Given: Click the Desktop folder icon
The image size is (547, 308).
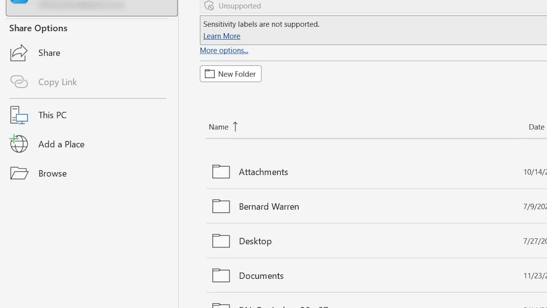Looking at the screenshot, I should (221, 241).
